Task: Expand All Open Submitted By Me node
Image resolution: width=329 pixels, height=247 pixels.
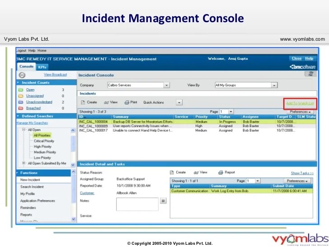Action: [x=23, y=163]
